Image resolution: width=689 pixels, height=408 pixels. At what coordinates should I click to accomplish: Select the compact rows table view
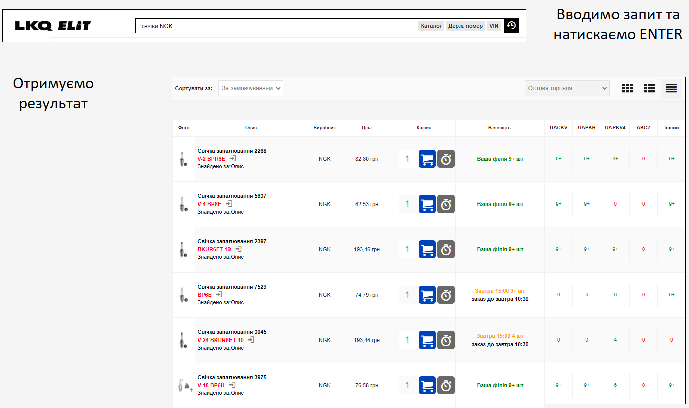tap(671, 88)
